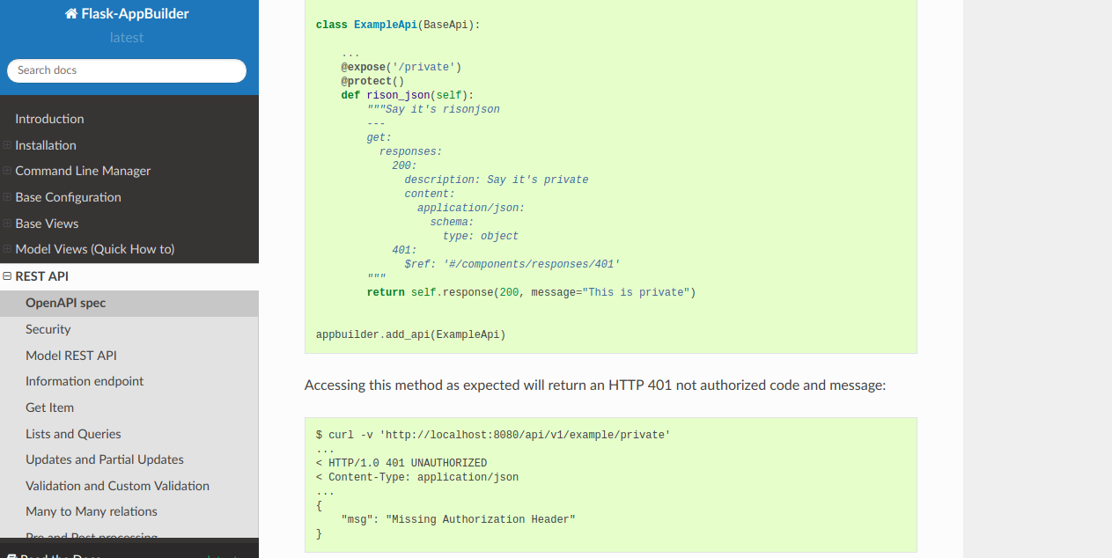Click '< Content-Type: application/json' line
This screenshot has height=558, width=1112.
point(417,477)
